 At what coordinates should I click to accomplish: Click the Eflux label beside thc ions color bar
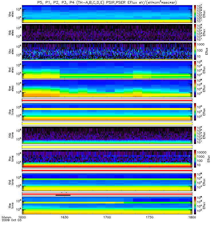click(x=209, y=159)
